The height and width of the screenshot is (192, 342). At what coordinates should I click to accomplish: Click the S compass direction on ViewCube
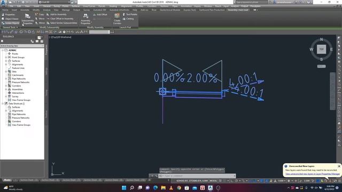[322, 59]
